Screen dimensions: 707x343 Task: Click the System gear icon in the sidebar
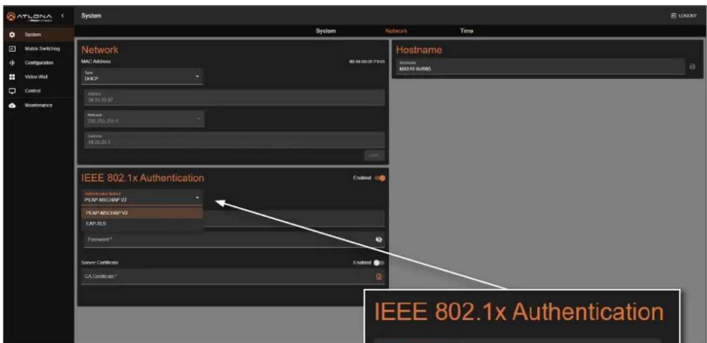click(12, 35)
